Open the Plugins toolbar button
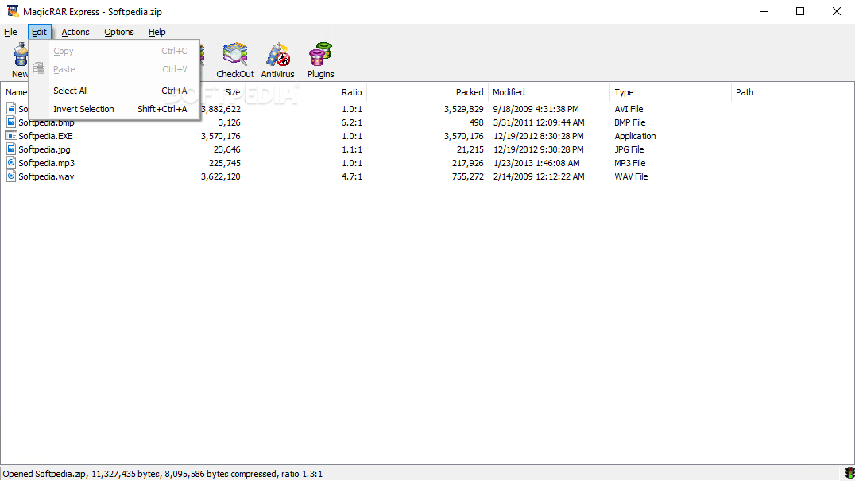The height and width of the screenshot is (481, 855). click(321, 60)
